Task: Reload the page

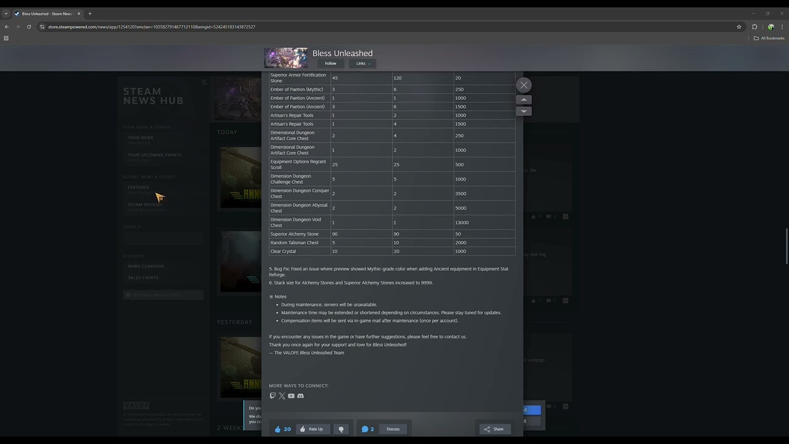Action: [28, 27]
